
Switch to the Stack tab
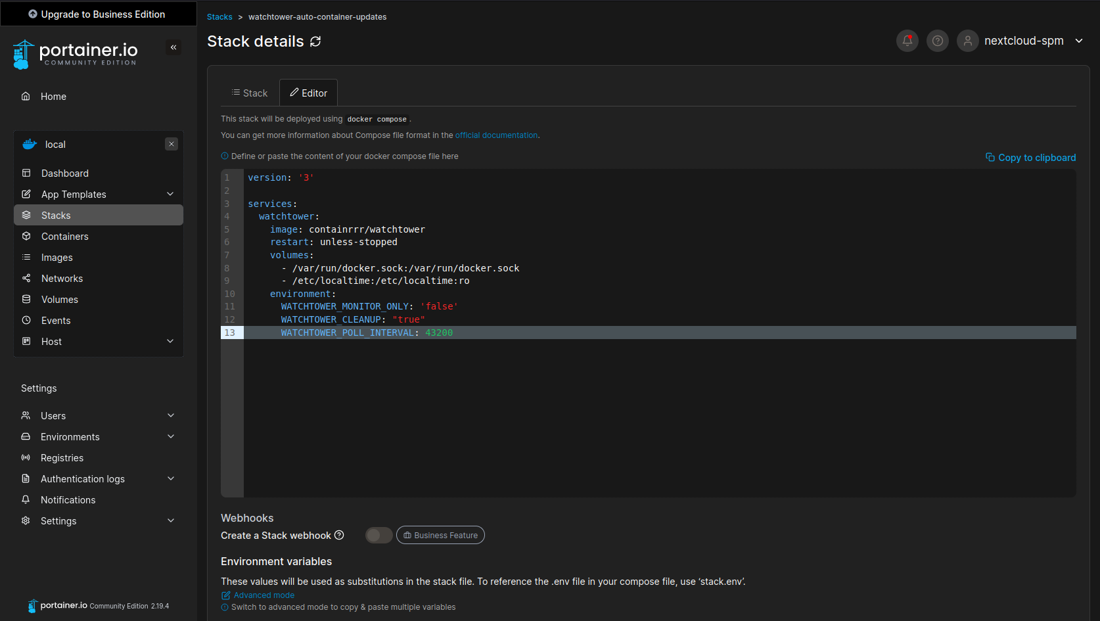250,93
